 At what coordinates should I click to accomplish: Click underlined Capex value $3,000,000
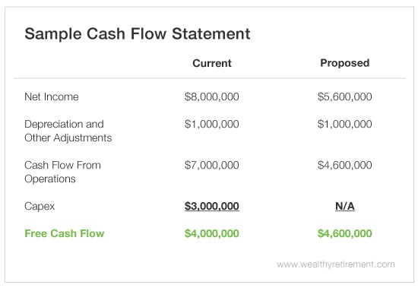pyautogui.click(x=212, y=206)
